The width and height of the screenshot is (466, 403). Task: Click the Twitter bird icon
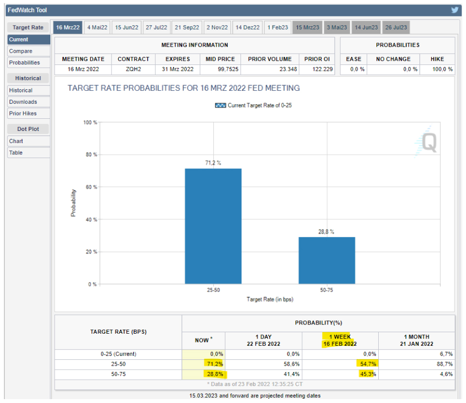454,10
